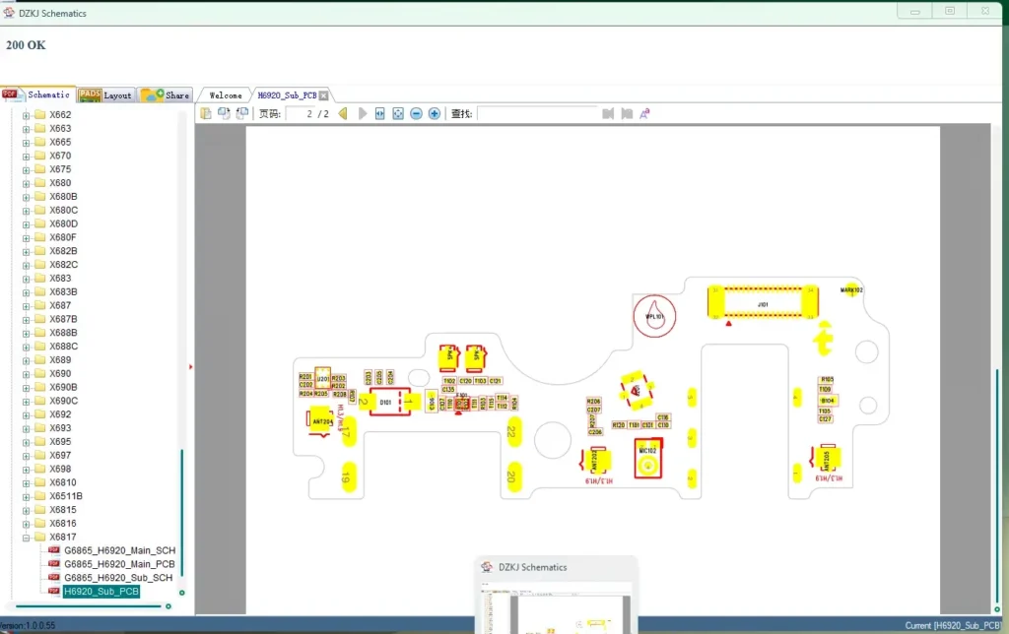The height and width of the screenshot is (634, 1009).
Task: Zoom in with the plus magnifier icon
Action: (434, 113)
